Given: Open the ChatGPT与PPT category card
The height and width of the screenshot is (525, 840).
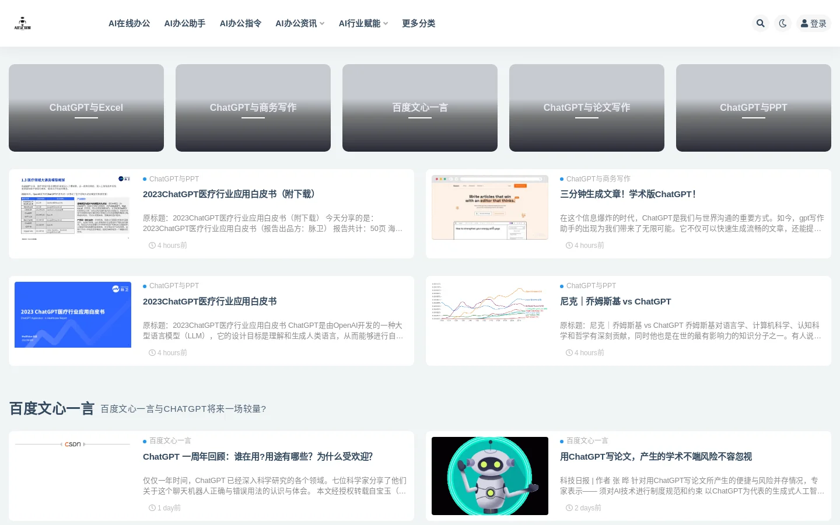Looking at the screenshot, I should tap(754, 108).
